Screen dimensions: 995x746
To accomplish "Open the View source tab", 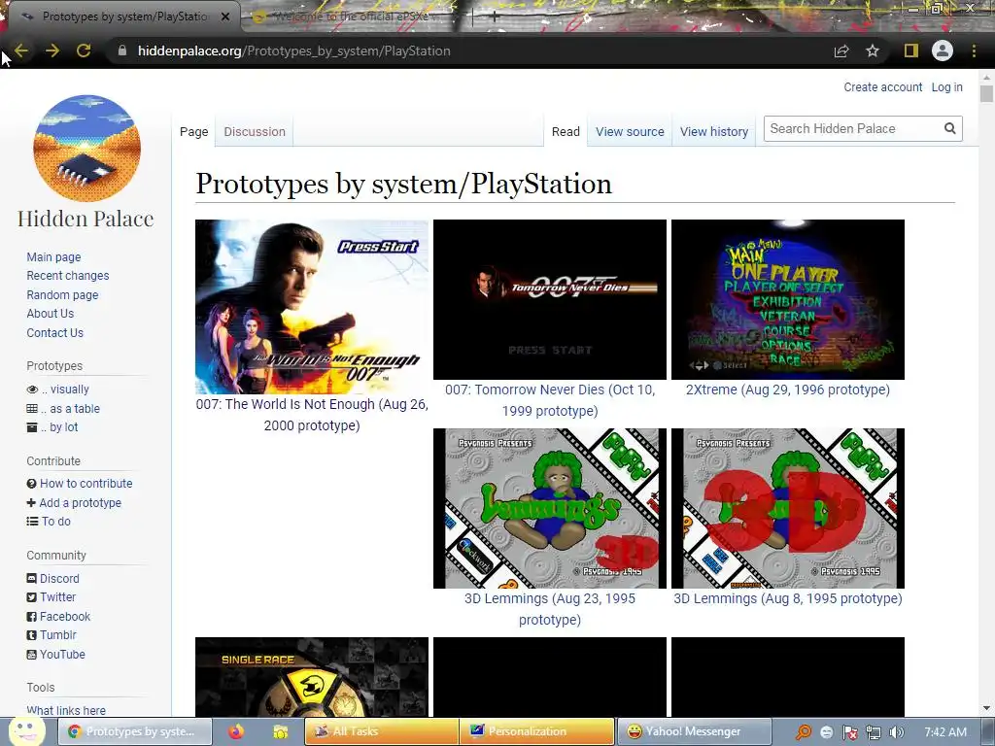I will click(630, 131).
